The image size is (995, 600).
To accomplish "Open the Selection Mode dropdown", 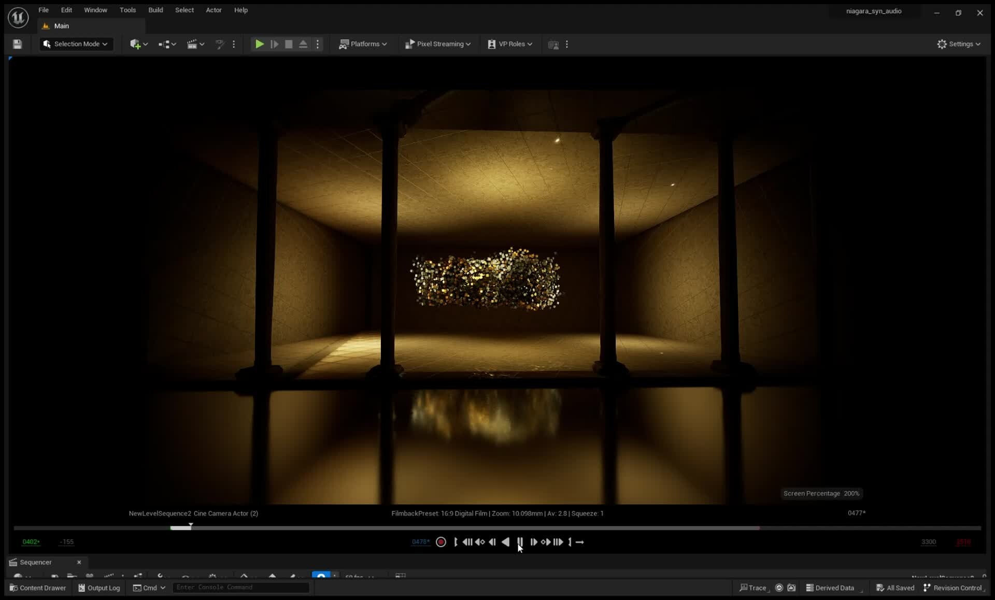I will 76,44.
